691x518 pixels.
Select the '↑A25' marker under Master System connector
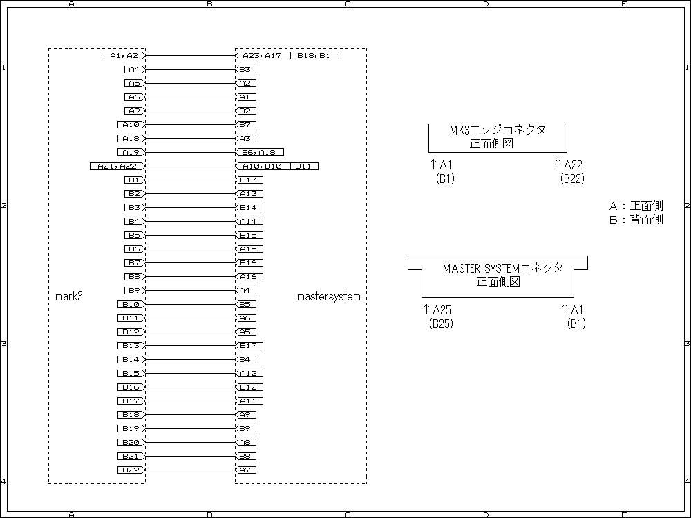tap(437, 309)
